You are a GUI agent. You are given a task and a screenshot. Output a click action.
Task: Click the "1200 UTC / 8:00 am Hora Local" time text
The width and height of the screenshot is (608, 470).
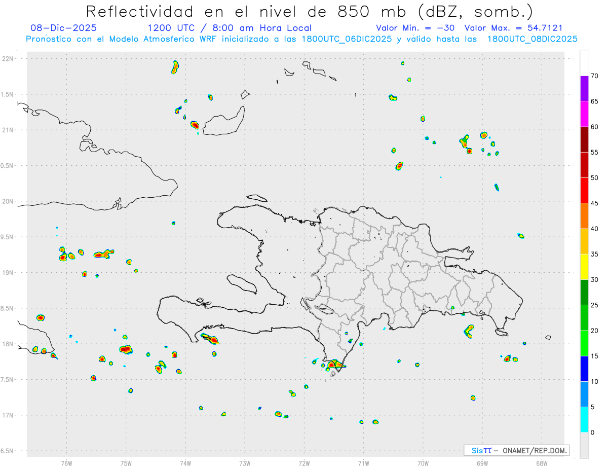(x=230, y=28)
